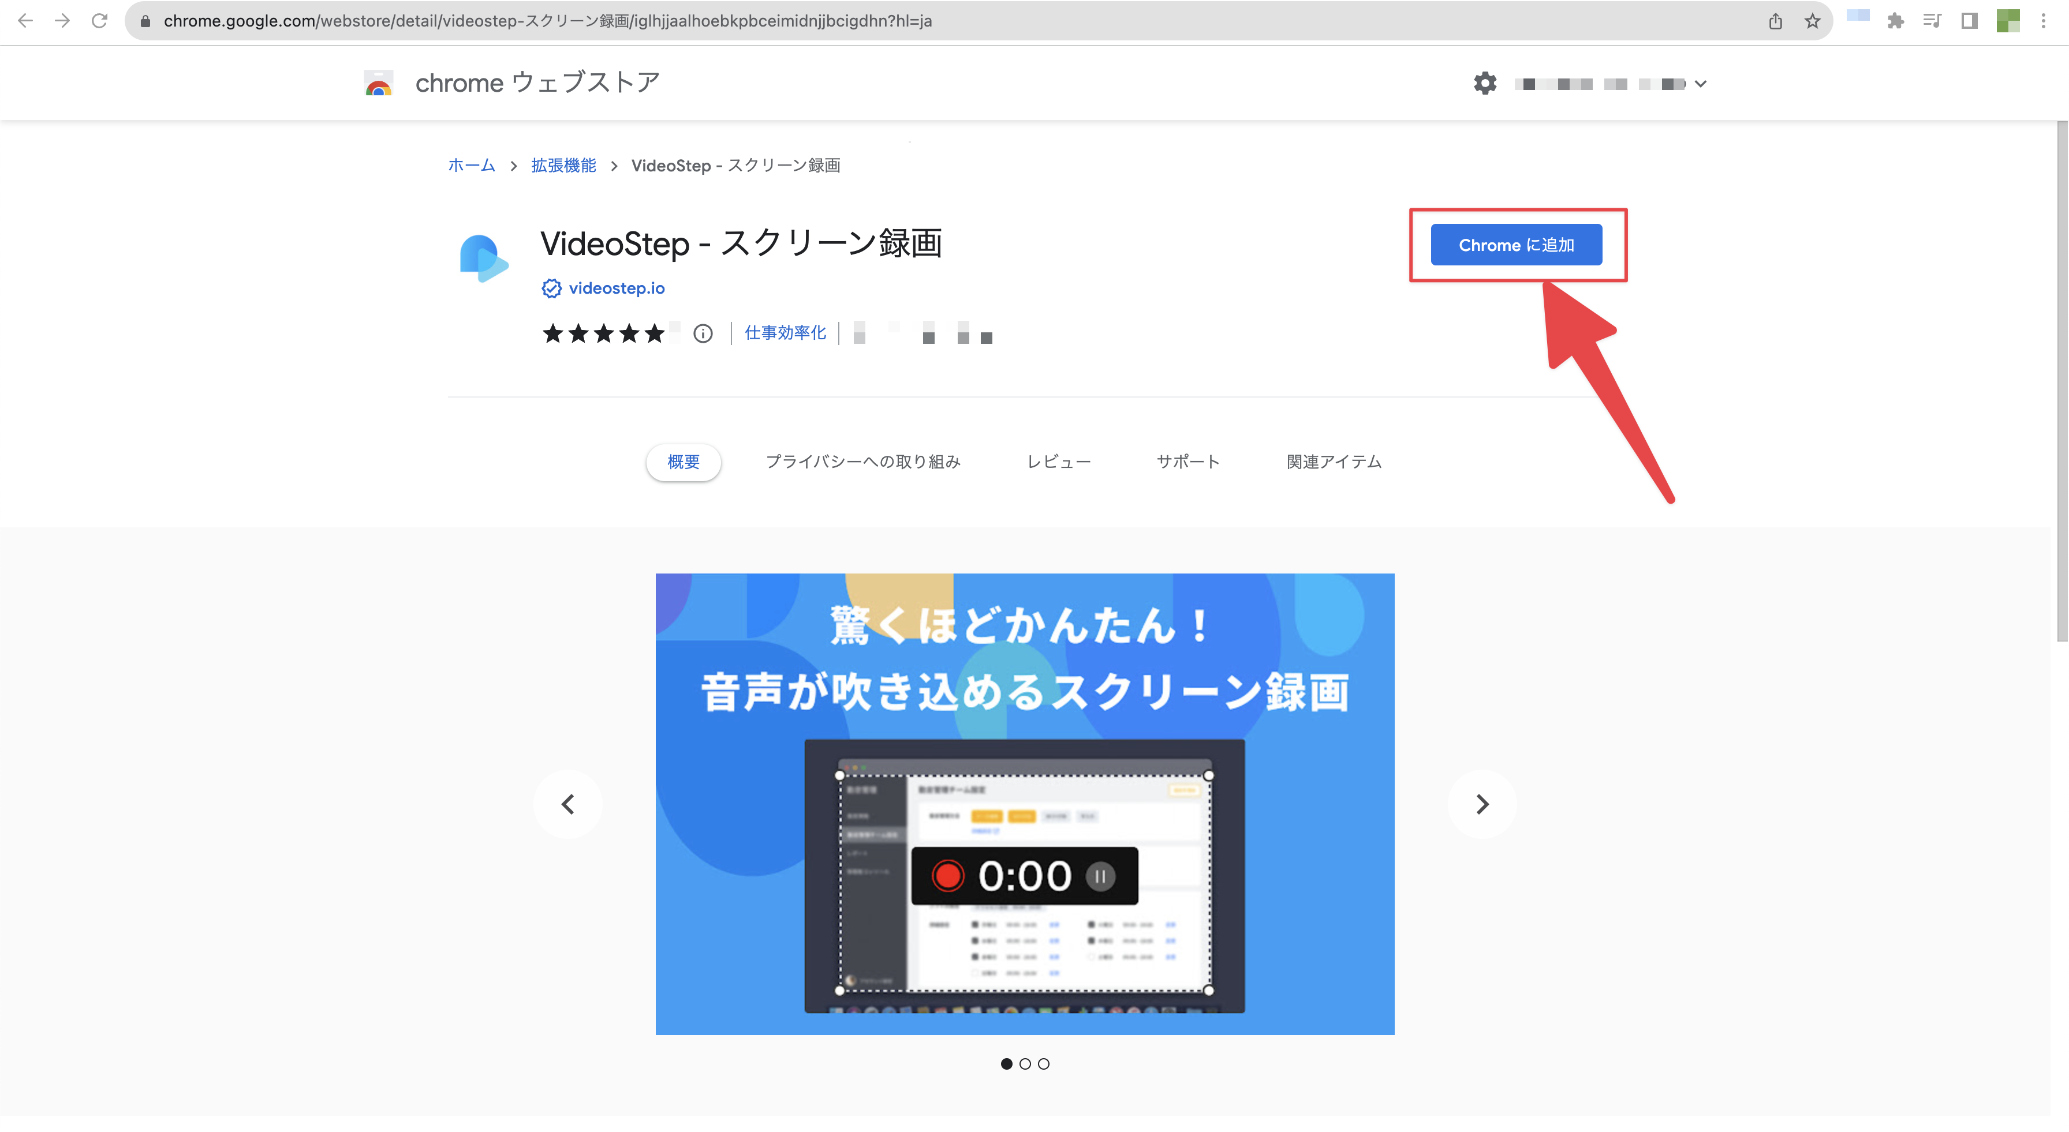The width and height of the screenshot is (2069, 1132).
Task: Open the web store settings gear
Action: (1484, 84)
